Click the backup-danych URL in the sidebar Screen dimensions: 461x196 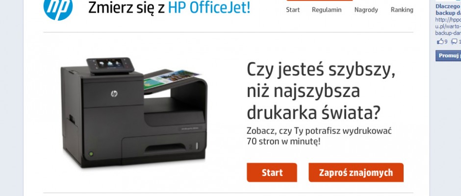click(448, 27)
